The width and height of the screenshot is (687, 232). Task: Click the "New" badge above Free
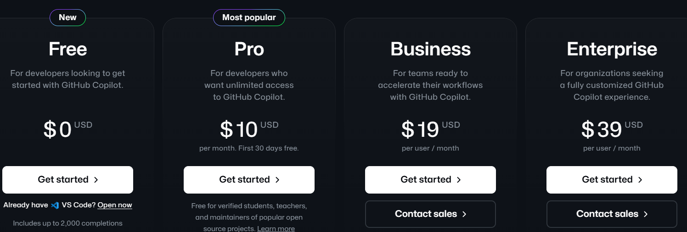tap(68, 18)
